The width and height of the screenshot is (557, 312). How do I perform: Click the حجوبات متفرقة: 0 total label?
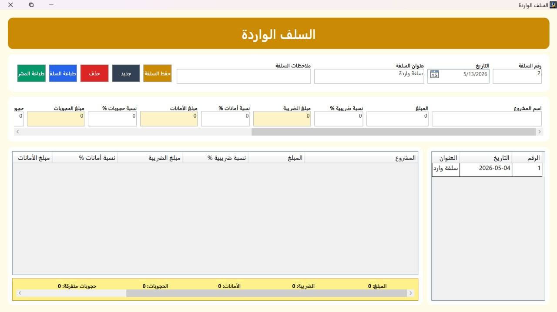[x=77, y=286]
